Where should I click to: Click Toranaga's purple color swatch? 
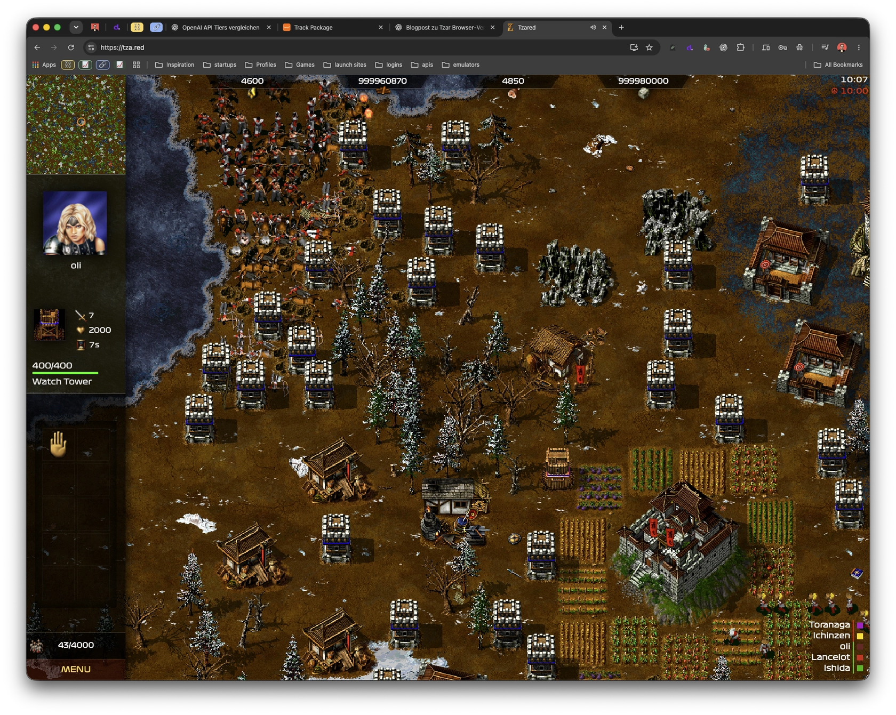pos(860,625)
